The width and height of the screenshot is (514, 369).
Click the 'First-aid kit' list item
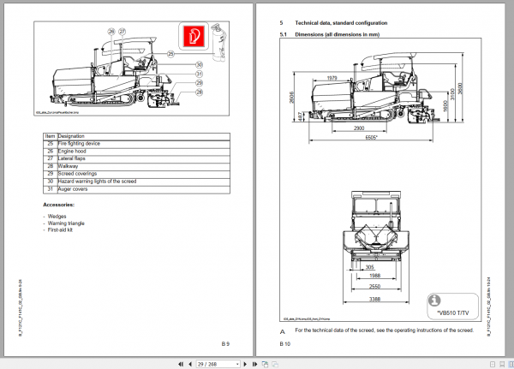click(60, 230)
